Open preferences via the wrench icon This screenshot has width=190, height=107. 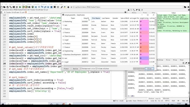pos(62,7)
